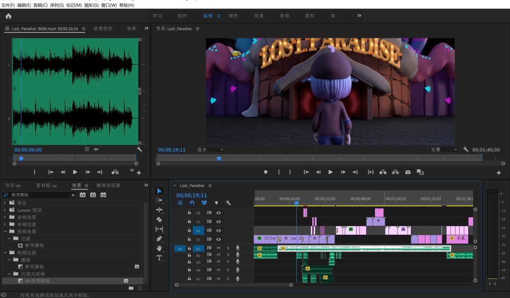Image resolution: width=510 pixels, height=298 pixels.
Task: Select the Selection tool arrow
Action: point(159,191)
